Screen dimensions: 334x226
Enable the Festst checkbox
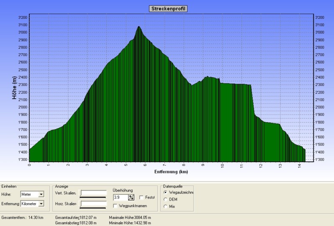coord(142,198)
